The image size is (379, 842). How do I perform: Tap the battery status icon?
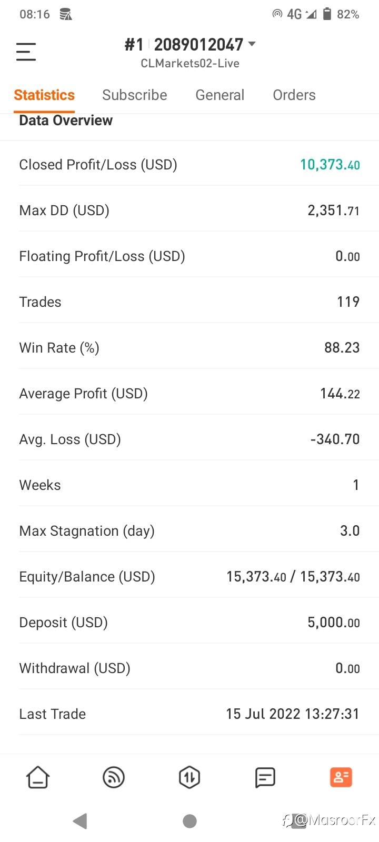click(x=327, y=14)
